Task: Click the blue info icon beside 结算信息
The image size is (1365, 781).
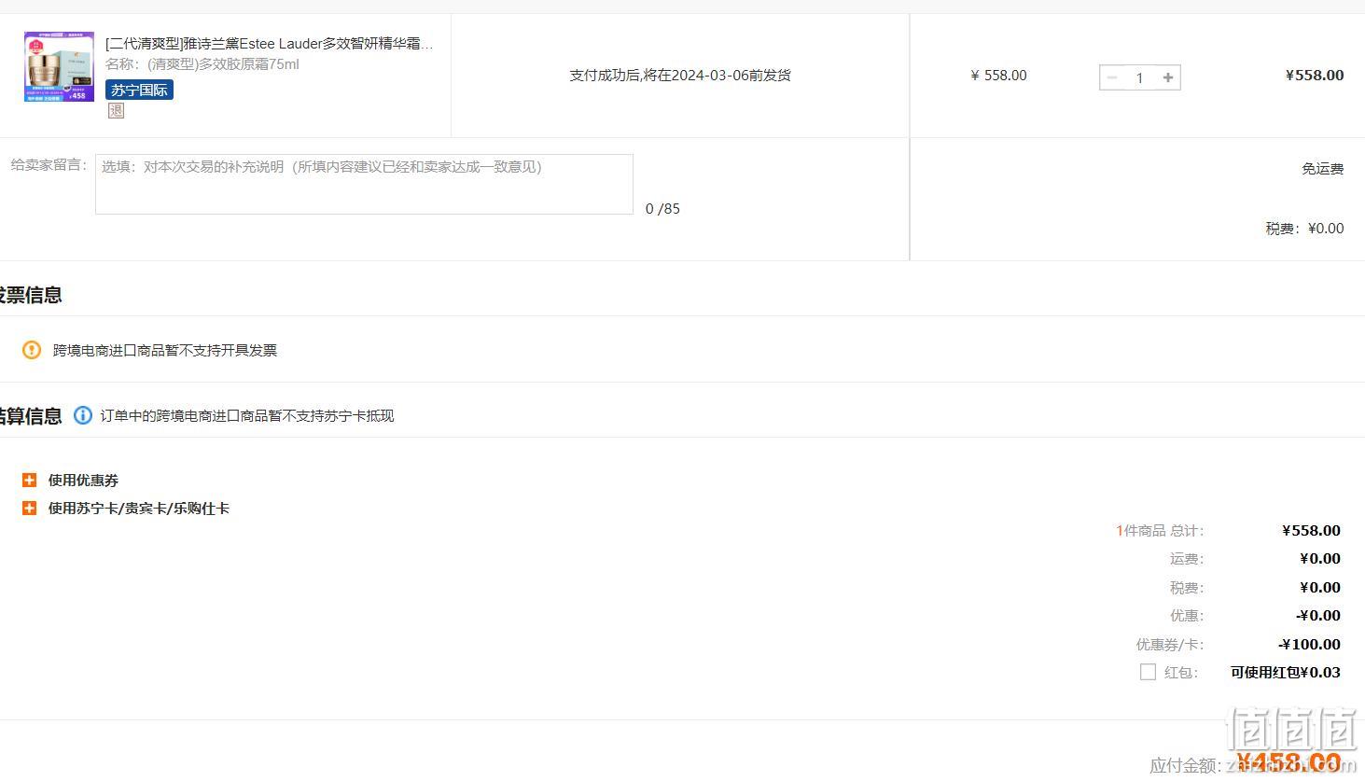Action: (x=83, y=415)
